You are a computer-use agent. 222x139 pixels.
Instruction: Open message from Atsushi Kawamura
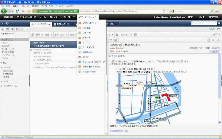pos(53,51)
